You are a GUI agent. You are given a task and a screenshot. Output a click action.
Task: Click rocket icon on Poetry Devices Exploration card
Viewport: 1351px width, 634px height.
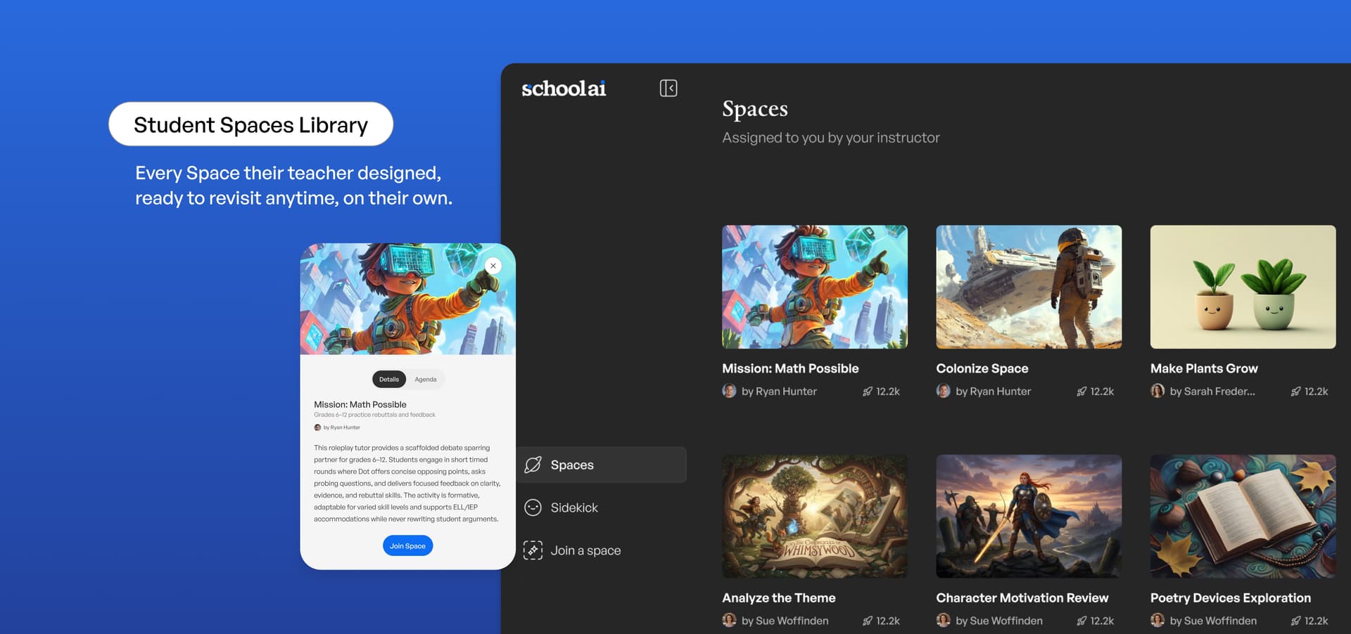(1295, 621)
